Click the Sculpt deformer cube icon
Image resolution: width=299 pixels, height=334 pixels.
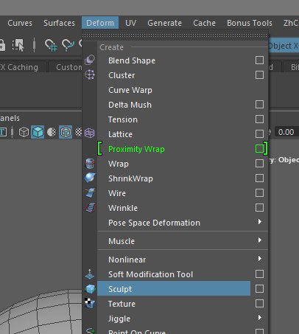click(90, 289)
